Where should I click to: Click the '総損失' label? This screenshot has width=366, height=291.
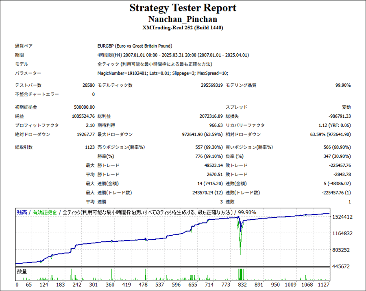click(232, 116)
